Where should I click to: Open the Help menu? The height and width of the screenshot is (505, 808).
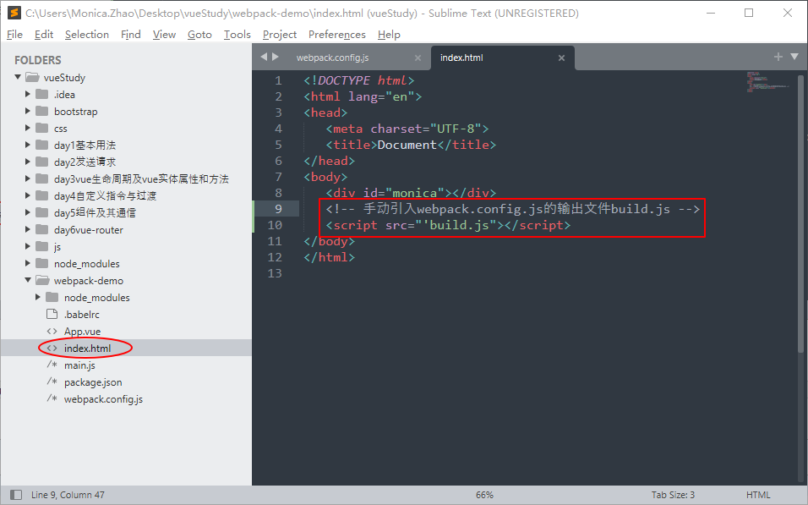pos(389,35)
